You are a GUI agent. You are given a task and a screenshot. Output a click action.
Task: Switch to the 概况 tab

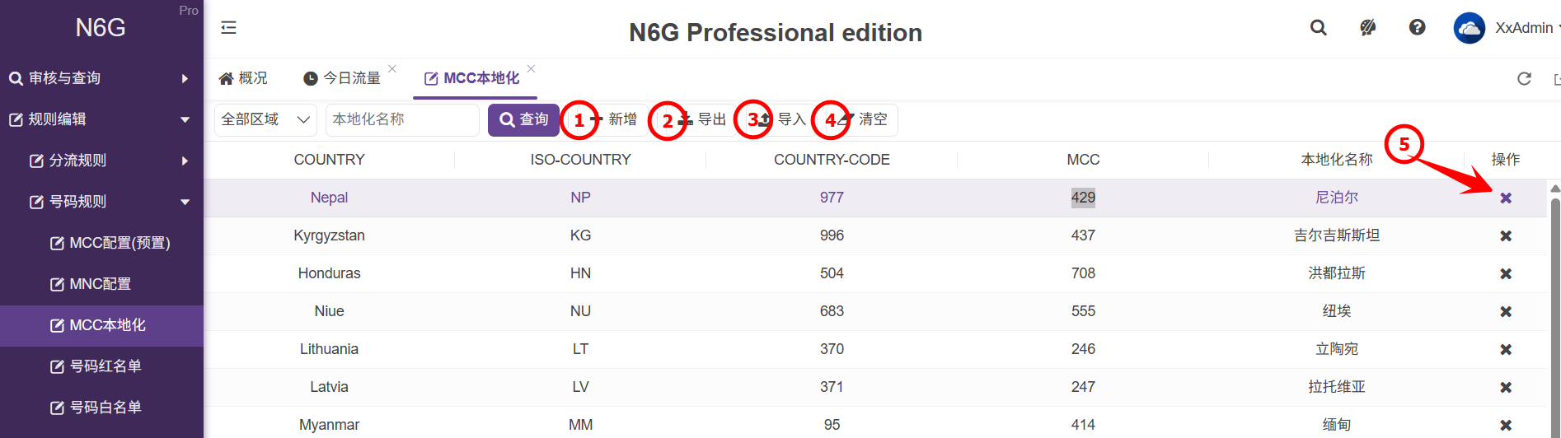click(243, 78)
